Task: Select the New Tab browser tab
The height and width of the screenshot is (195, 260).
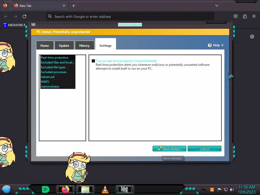Action: tap(40, 6)
